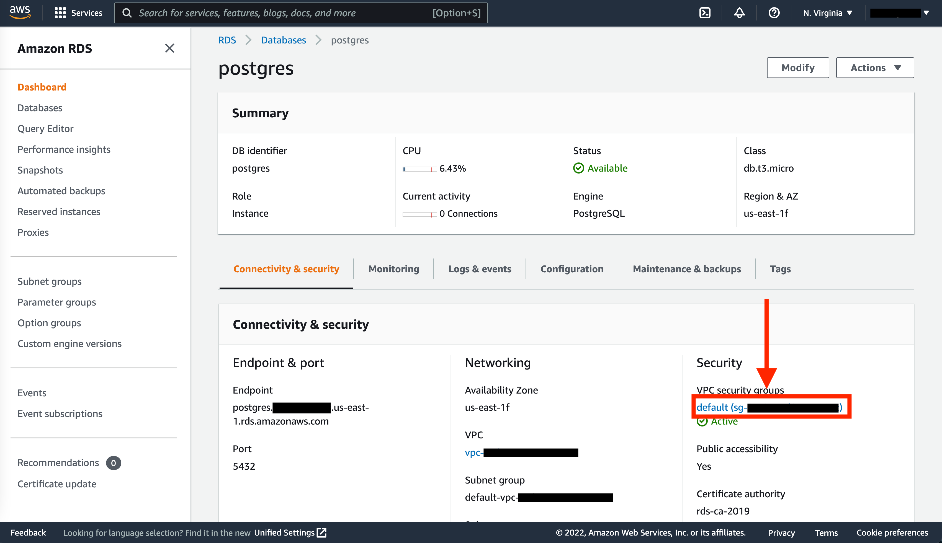Go to Databases breadcrumb link

(x=283, y=40)
